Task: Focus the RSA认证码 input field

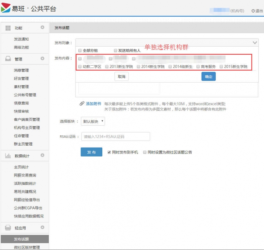Action: (x=115, y=137)
